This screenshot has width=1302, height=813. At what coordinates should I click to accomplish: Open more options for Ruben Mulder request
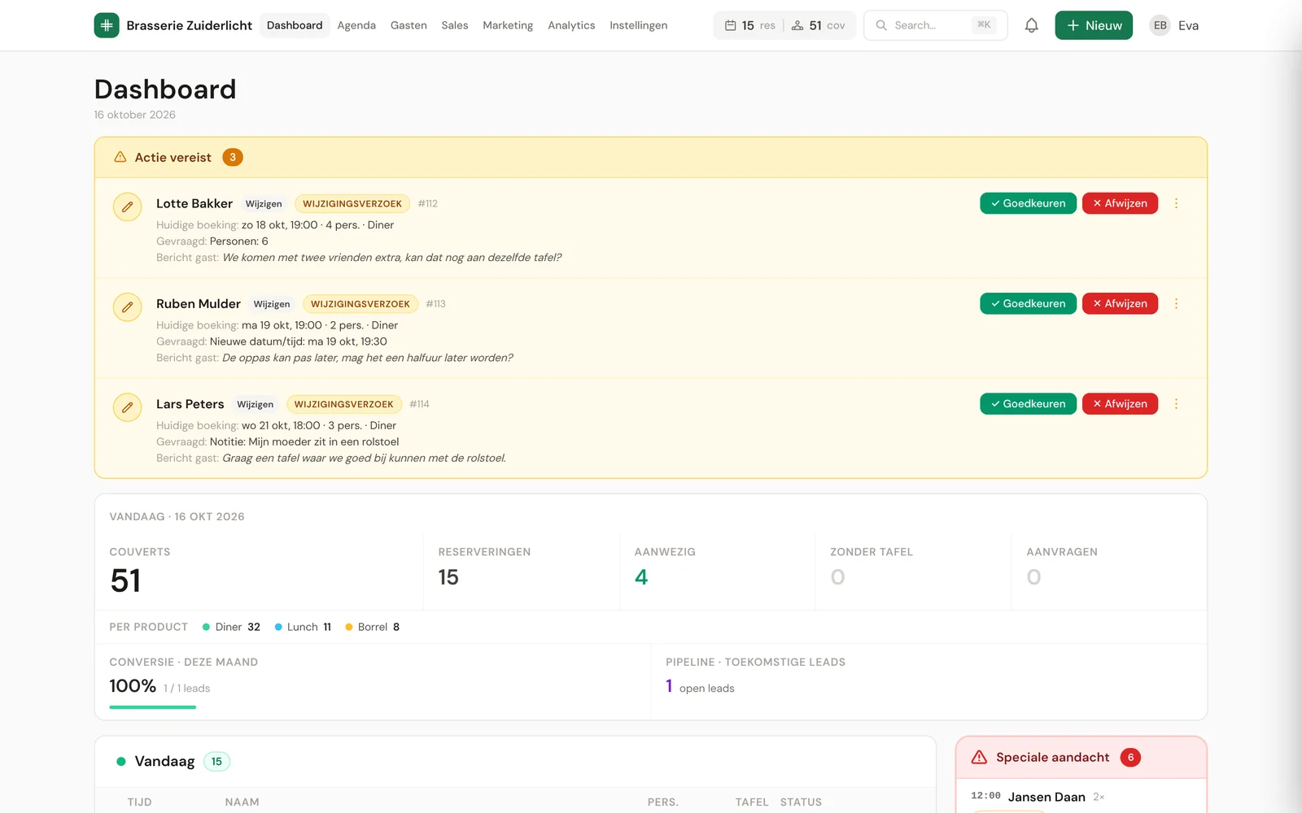(1176, 303)
